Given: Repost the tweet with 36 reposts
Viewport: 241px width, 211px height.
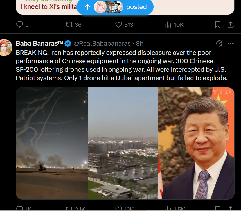Looking at the screenshot, I should coord(73,24).
